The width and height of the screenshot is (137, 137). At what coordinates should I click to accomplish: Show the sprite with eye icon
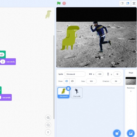(x=67, y=81)
